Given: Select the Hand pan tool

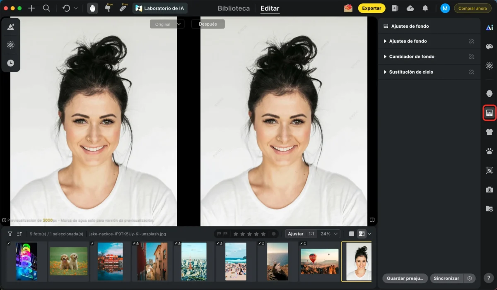Looking at the screenshot, I should [x=93, y=8].
